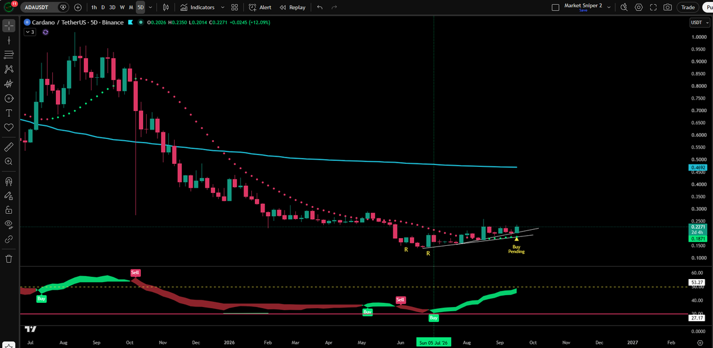Open the trend line drawing tool

coord(9,40)
